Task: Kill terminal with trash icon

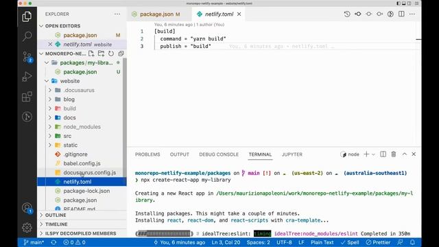Action: click(394, 154)
